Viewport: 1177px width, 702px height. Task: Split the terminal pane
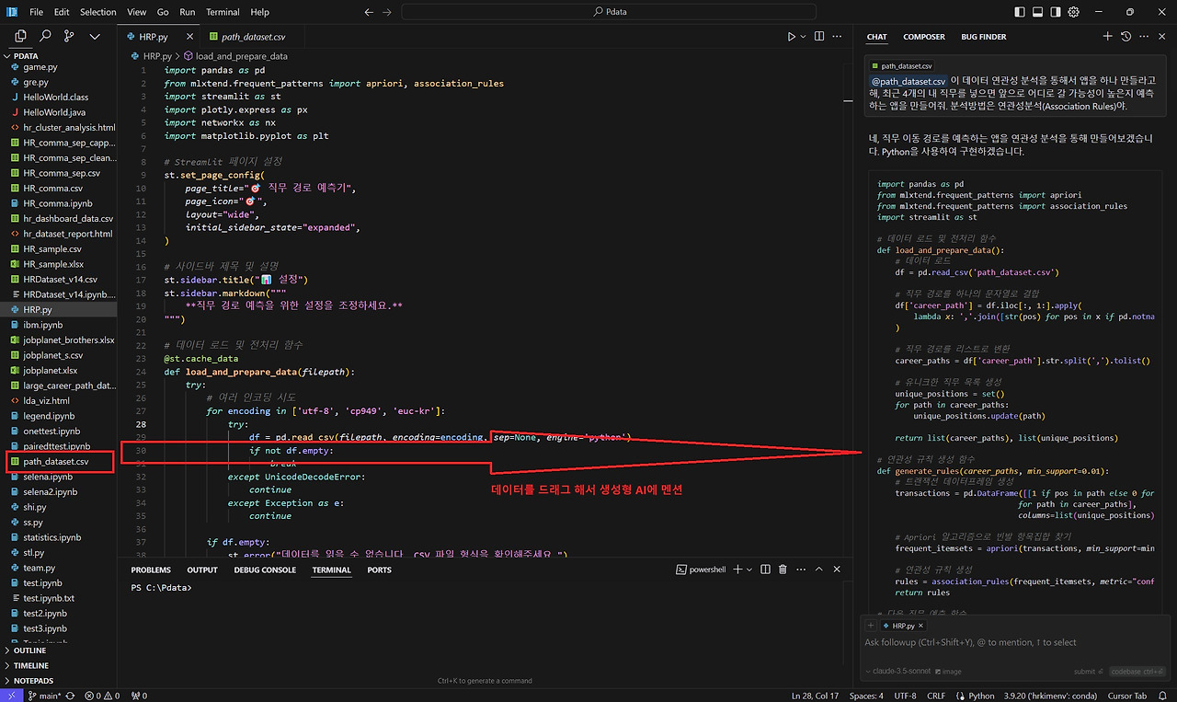tap(766, 570)
